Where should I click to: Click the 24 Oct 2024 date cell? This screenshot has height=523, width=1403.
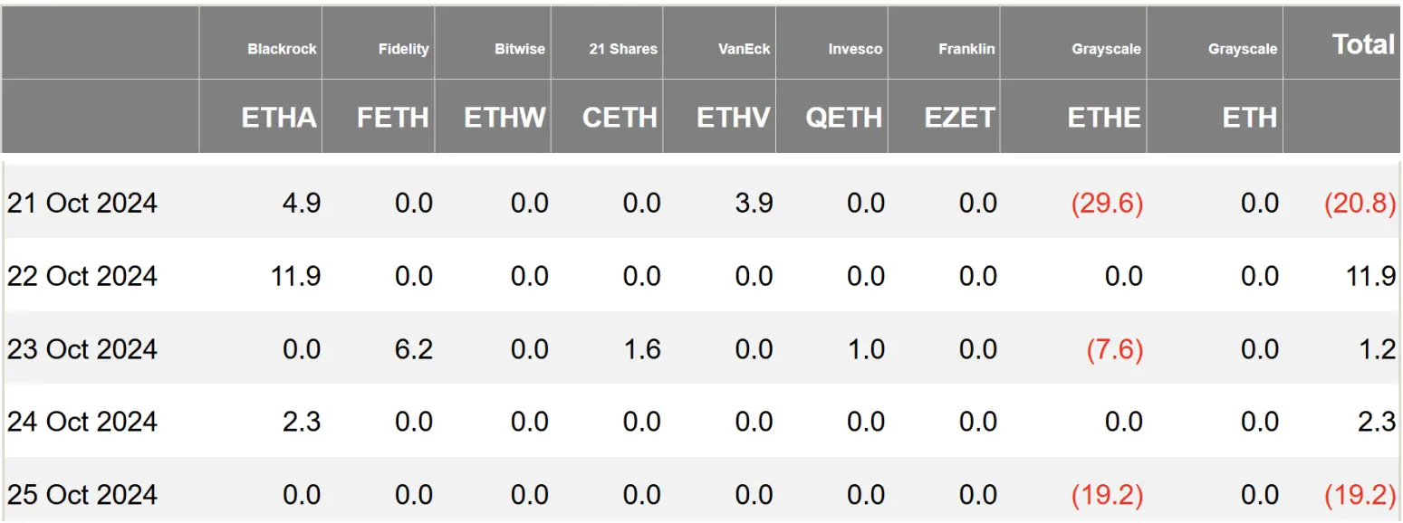[82, 422]
